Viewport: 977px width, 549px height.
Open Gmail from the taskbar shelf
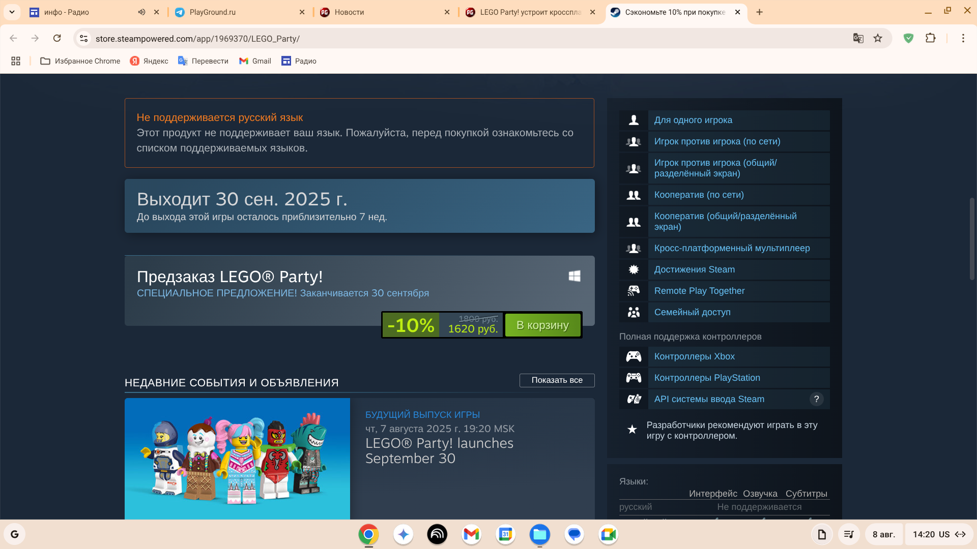(471, 534)
